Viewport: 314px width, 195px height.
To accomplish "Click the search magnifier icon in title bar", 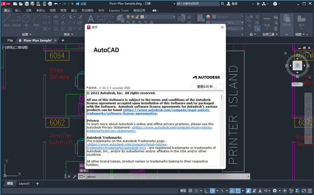I will pos(222,4).
